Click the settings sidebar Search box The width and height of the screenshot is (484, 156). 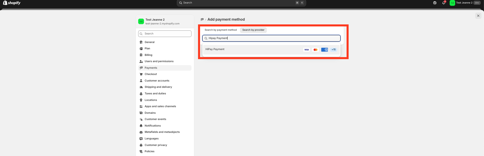point(165,34)
